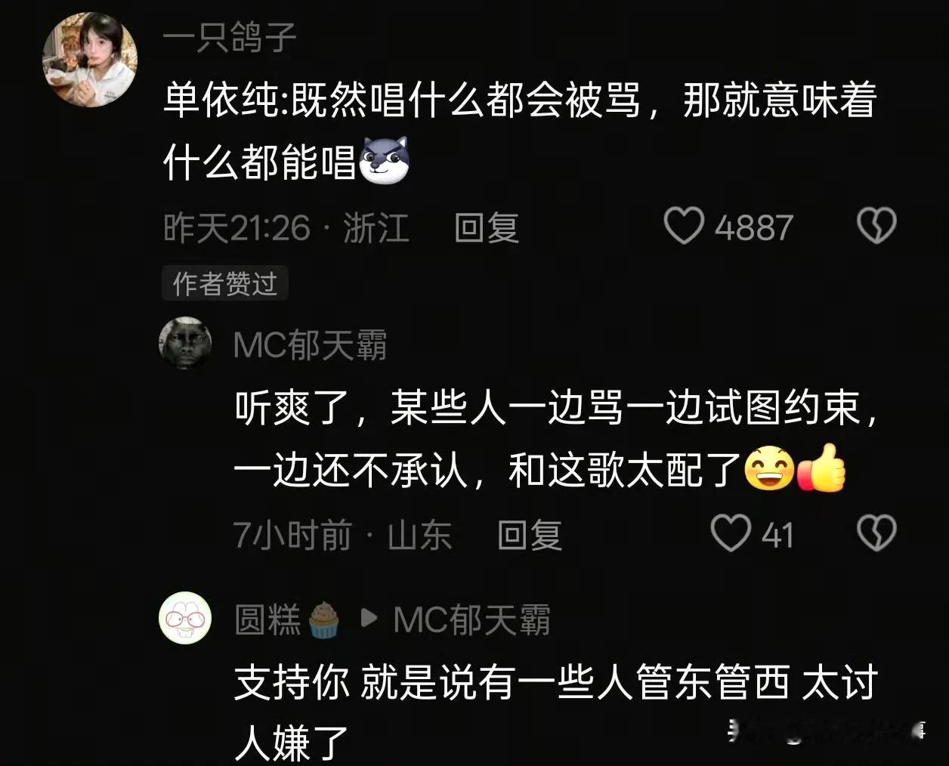The image size is (949, 766).
Task: Click the 4887 like count
Action: point(753,227)
